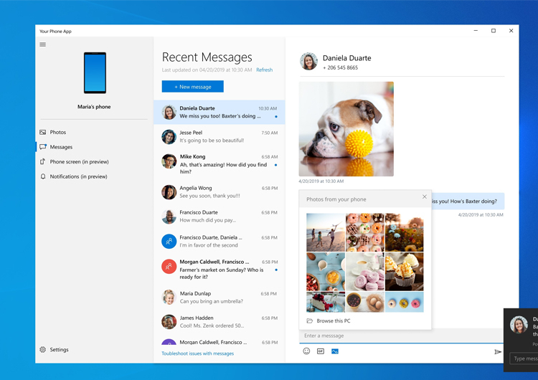Image resolution: width=538 pixels, height=380 pixels.
Task: Click the bulldog photo in the chat
Action: [346, 129]
